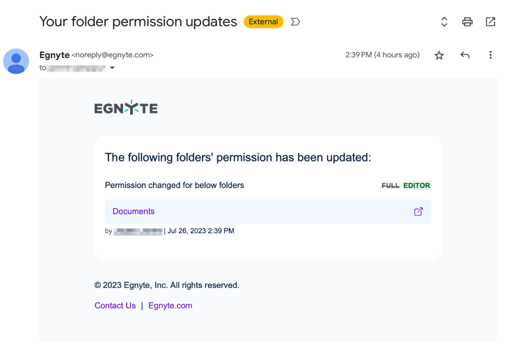The image size is (508, 346).
Task: Click the reply arrow icon
Action: click(465, 55)
